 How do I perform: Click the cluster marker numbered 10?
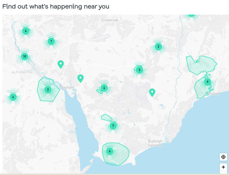24,56
